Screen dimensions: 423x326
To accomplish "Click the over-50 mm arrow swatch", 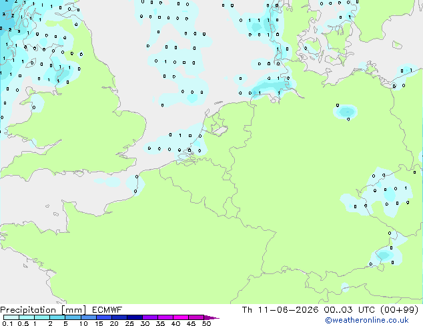I will pyautogui.click(x=211, y=317).
